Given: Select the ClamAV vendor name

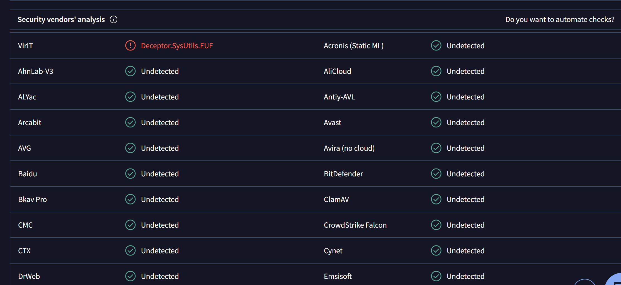Looking at the screenshot, I should [336, 199].
